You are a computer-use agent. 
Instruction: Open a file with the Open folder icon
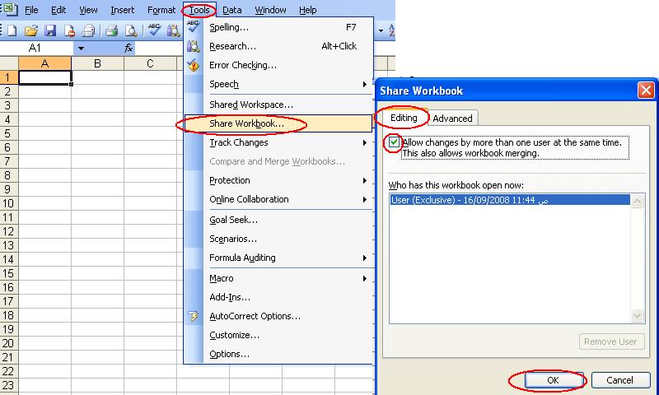31,30
